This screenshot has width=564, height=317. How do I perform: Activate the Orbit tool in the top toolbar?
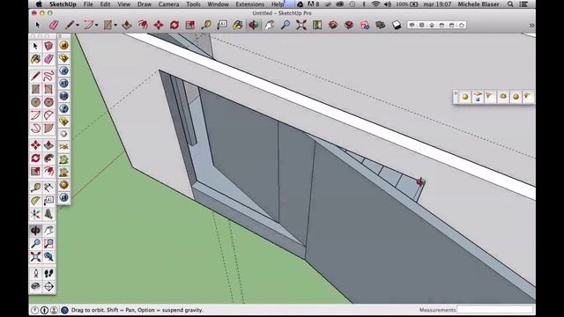point(254,25)
